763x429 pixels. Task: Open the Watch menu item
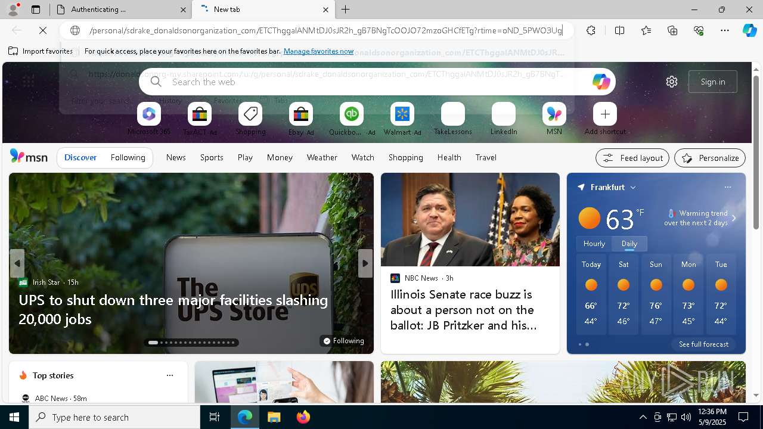(x=363, y=158)
